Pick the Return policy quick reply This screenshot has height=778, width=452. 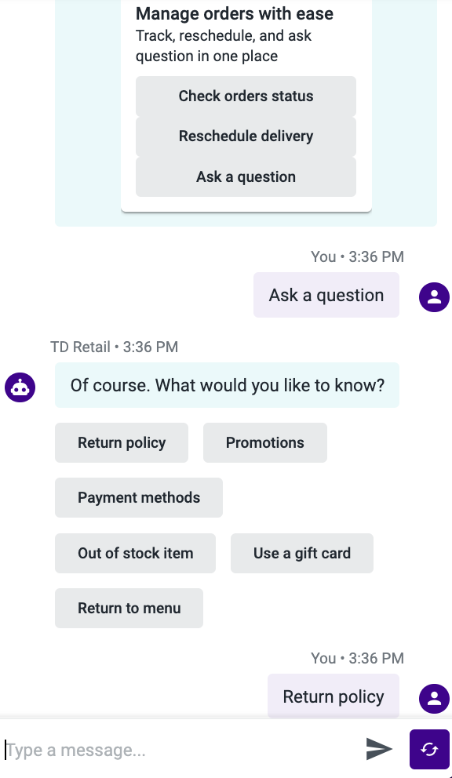point(122,442)
